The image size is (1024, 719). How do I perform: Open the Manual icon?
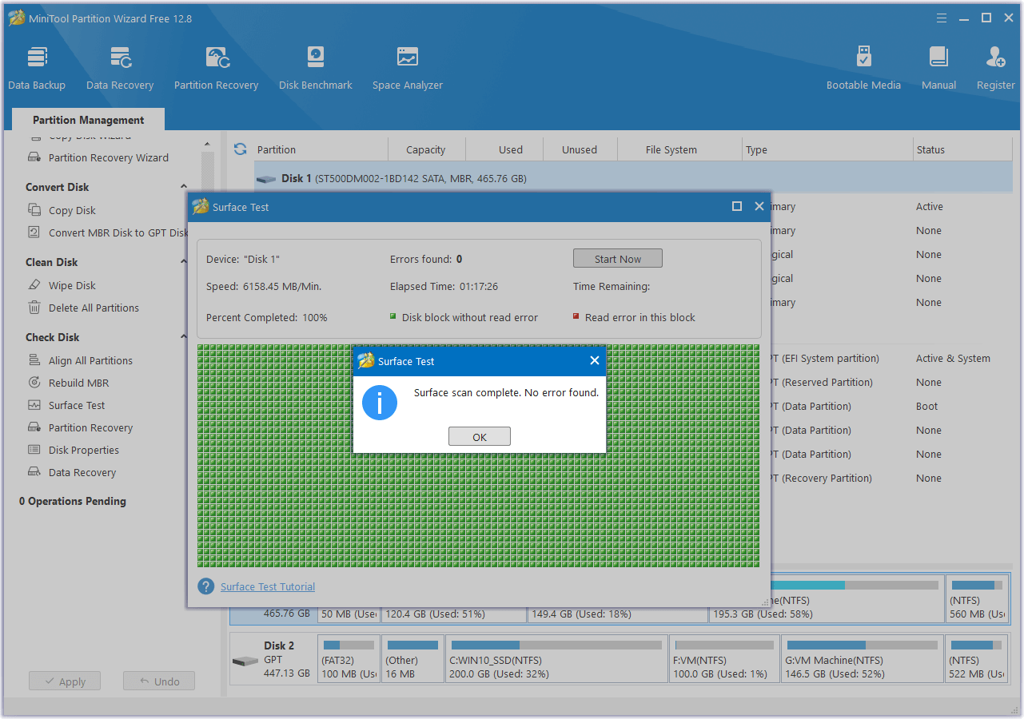tap(938, 68)
